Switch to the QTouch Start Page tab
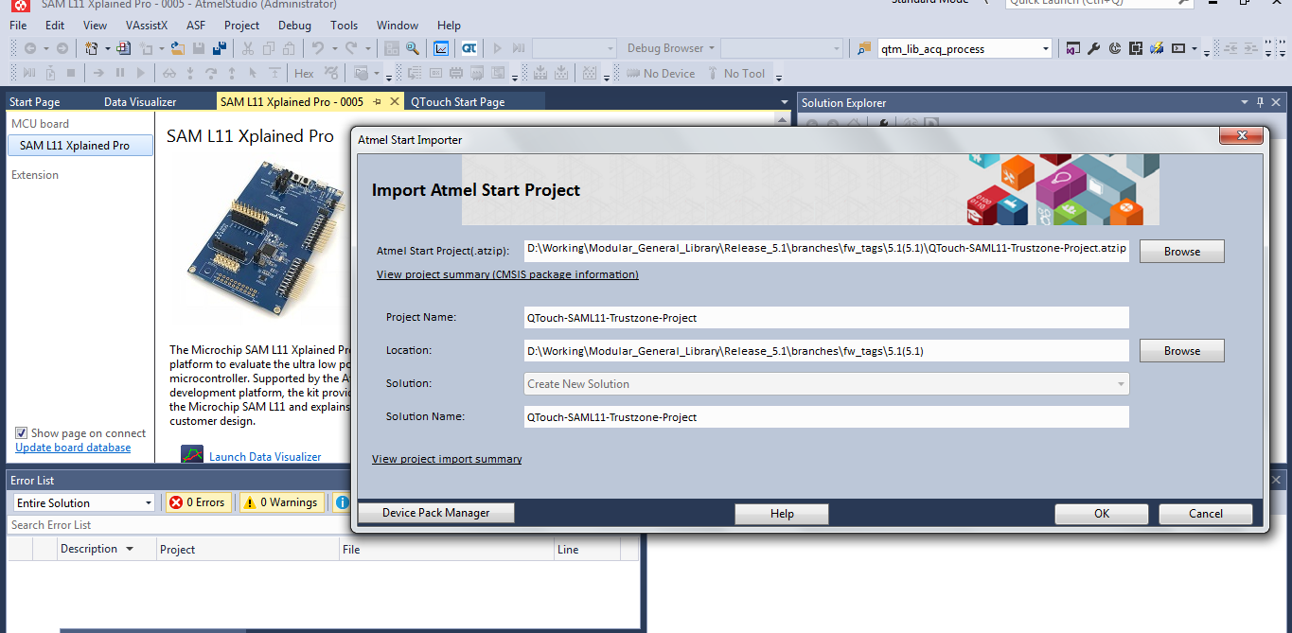This screenshot has height=633, width=1292. [x=457, y=102]
